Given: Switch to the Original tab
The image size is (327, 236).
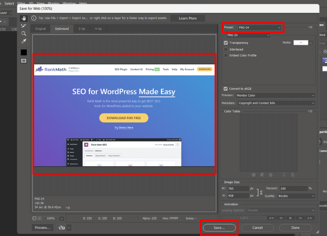Looking at the screenshot, I should pyautogui.click(x=40, y=29).
